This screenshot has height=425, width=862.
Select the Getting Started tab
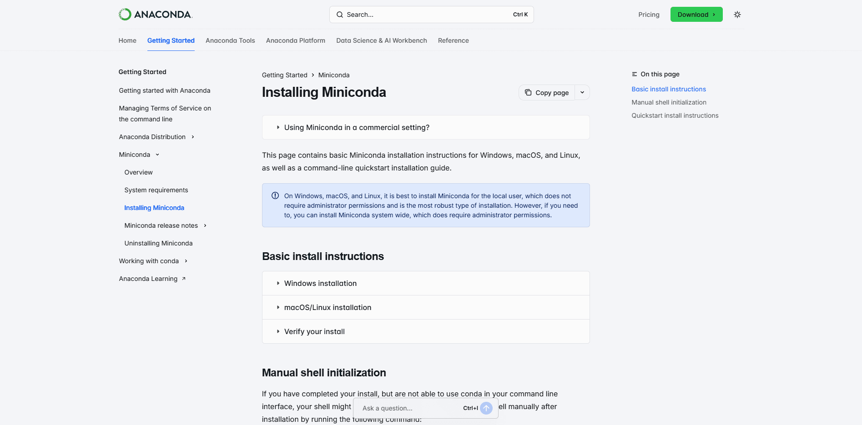tap(171, 40)
